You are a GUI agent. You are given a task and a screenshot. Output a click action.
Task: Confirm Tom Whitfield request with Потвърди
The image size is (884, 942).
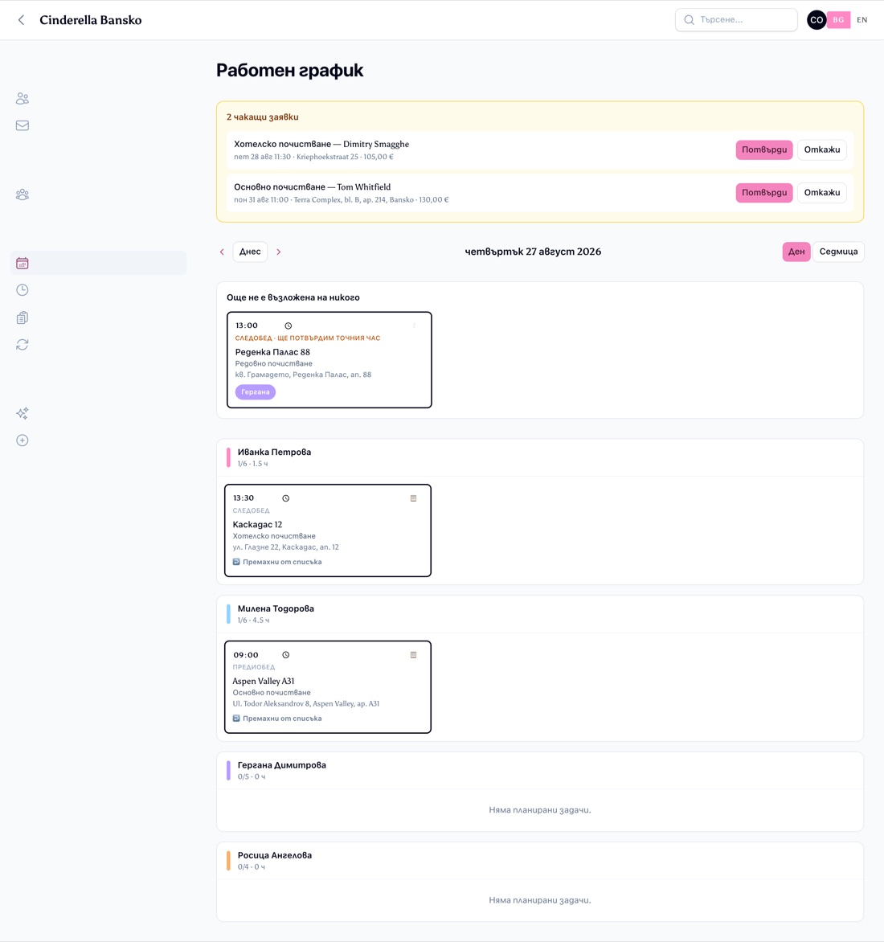point(764,192)
